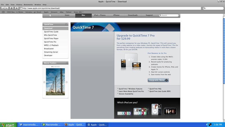Open the File menu
Image resolution: width=225 pixels, height=127 pixels.
pyautogui.click(x=3, y=5)
